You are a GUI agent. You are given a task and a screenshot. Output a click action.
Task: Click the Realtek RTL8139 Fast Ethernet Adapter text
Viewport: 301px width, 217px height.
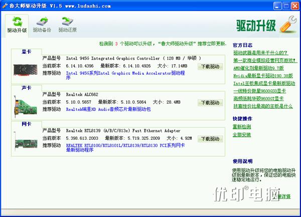(123, 131)
